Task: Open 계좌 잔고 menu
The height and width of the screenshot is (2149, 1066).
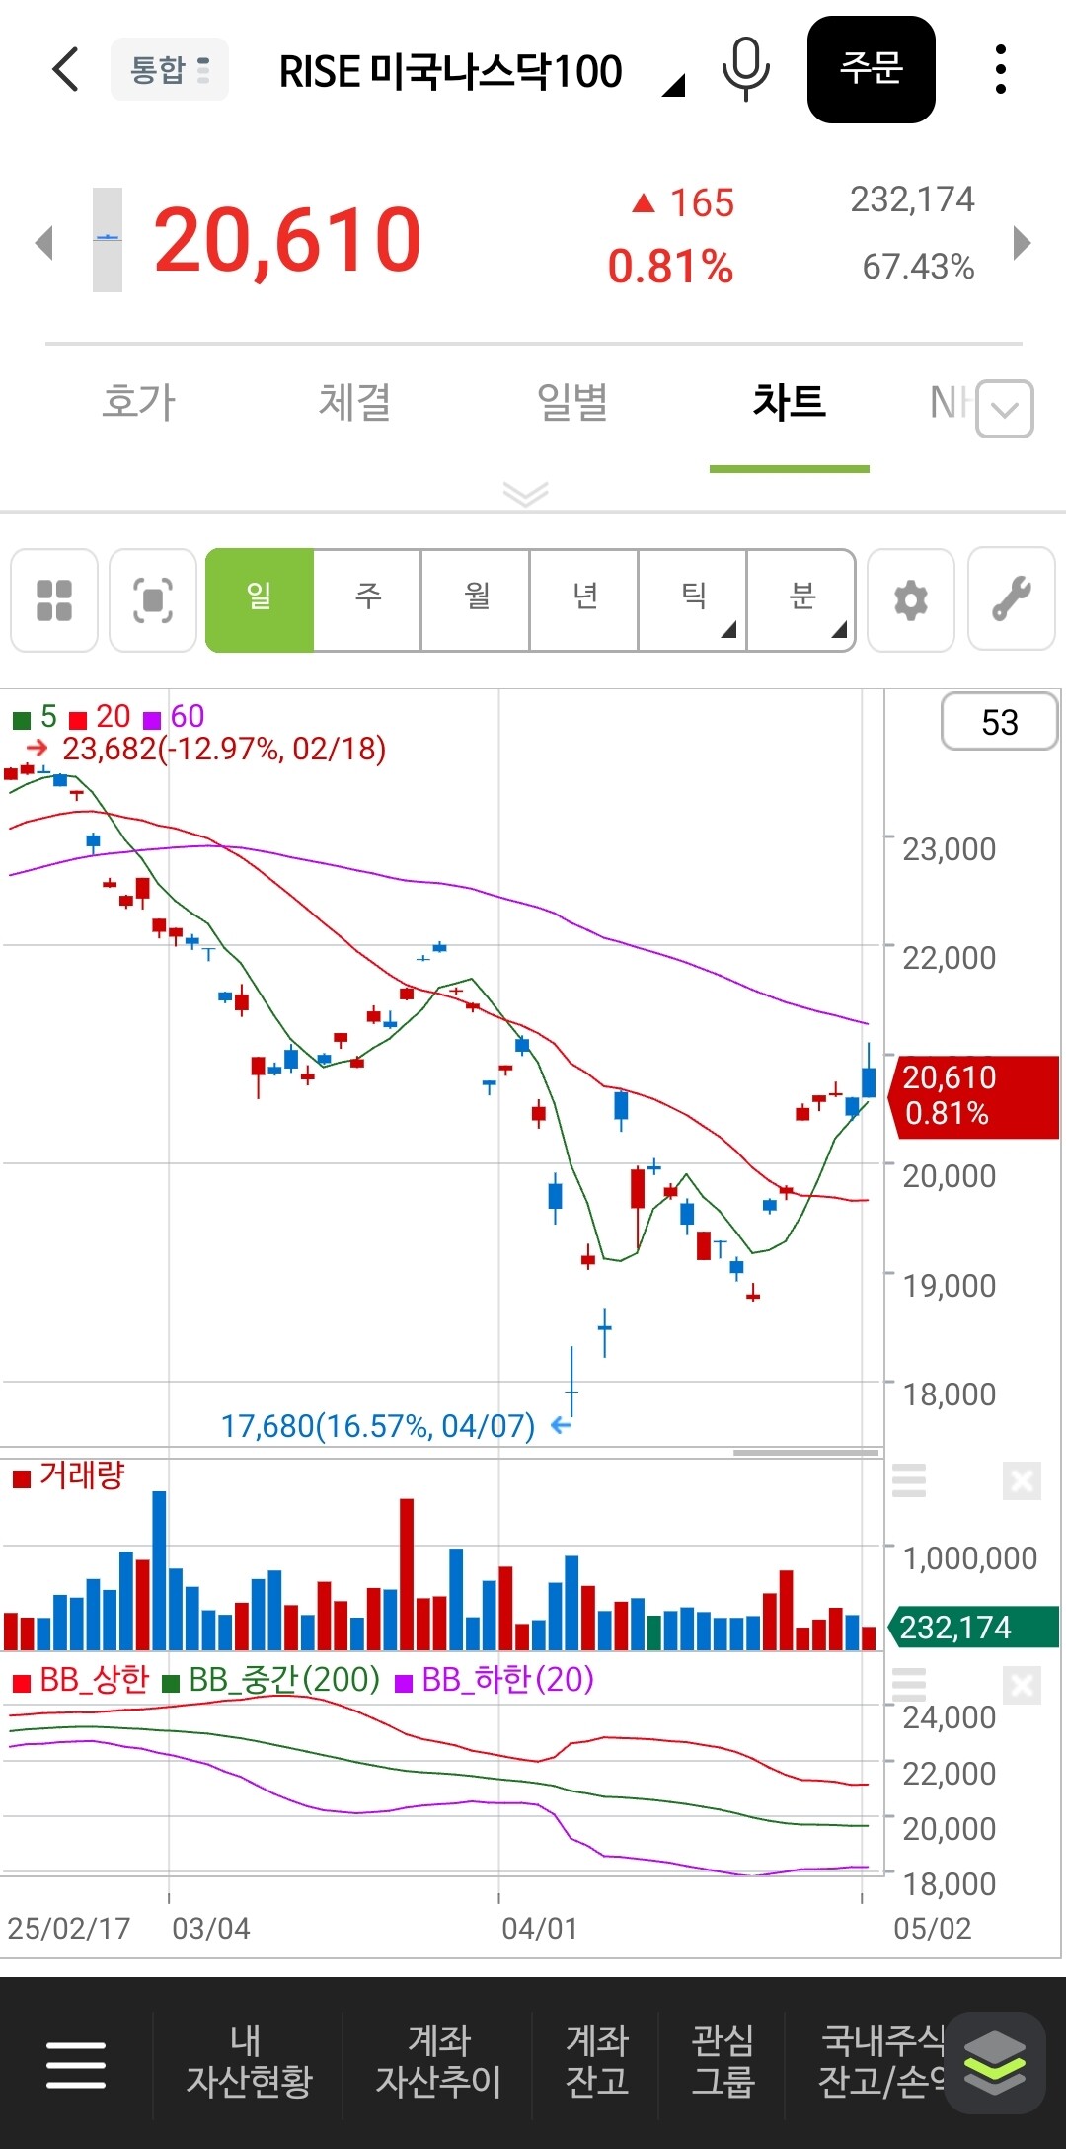Action: click(597, 2060)
